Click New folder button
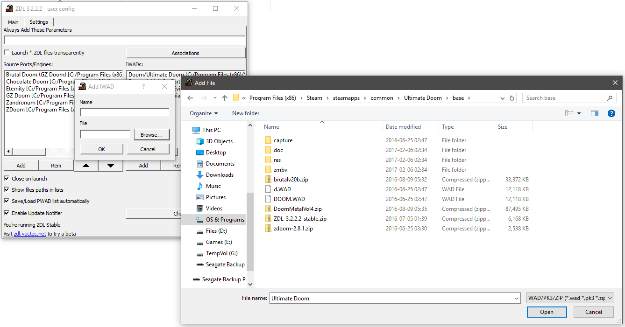This screenshot has height=327, width=625. 246,113
